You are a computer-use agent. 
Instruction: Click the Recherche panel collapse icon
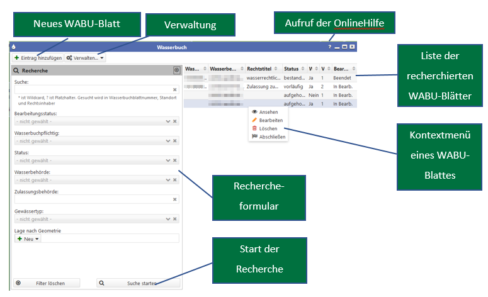pyautogui.click(x=177, y=71)
